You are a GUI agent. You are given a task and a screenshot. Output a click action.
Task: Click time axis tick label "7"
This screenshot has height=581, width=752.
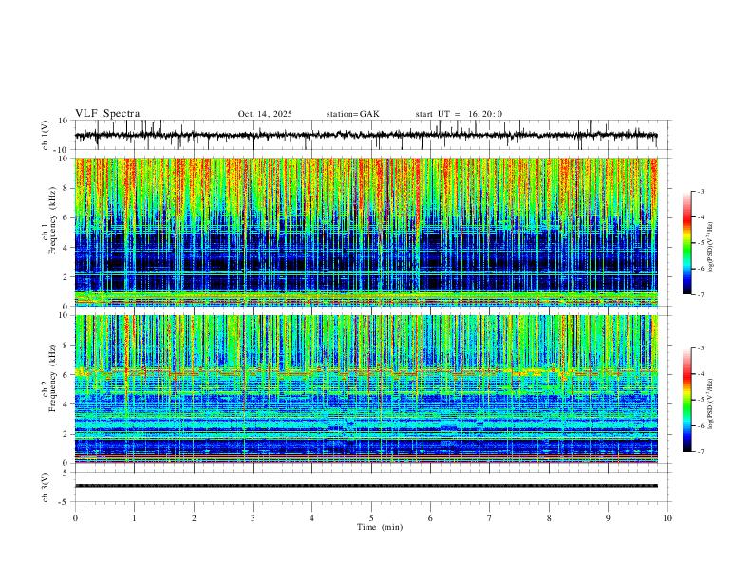(490, 518)
